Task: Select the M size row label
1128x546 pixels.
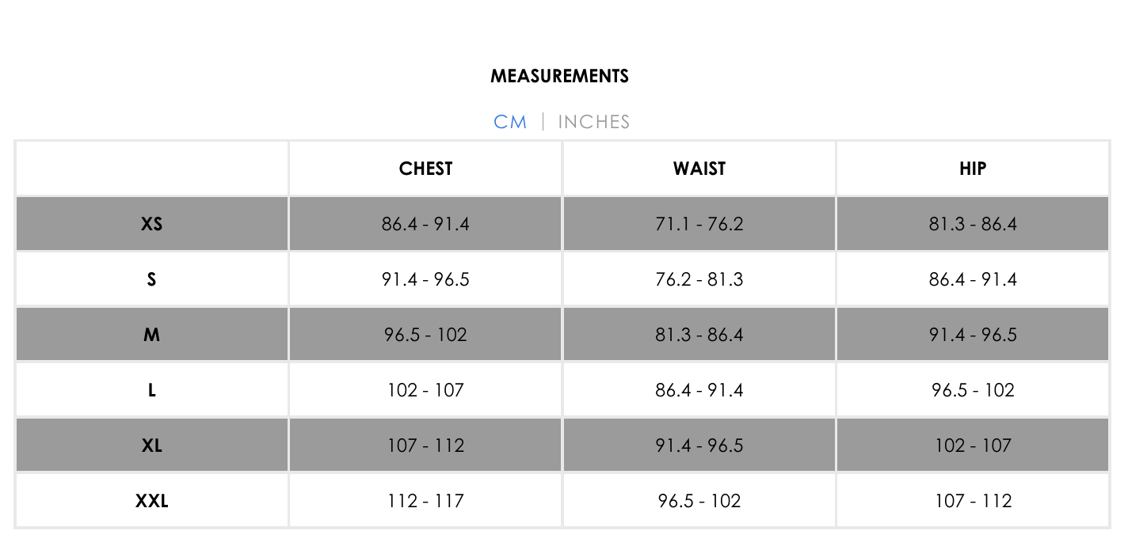Action: 151,335
